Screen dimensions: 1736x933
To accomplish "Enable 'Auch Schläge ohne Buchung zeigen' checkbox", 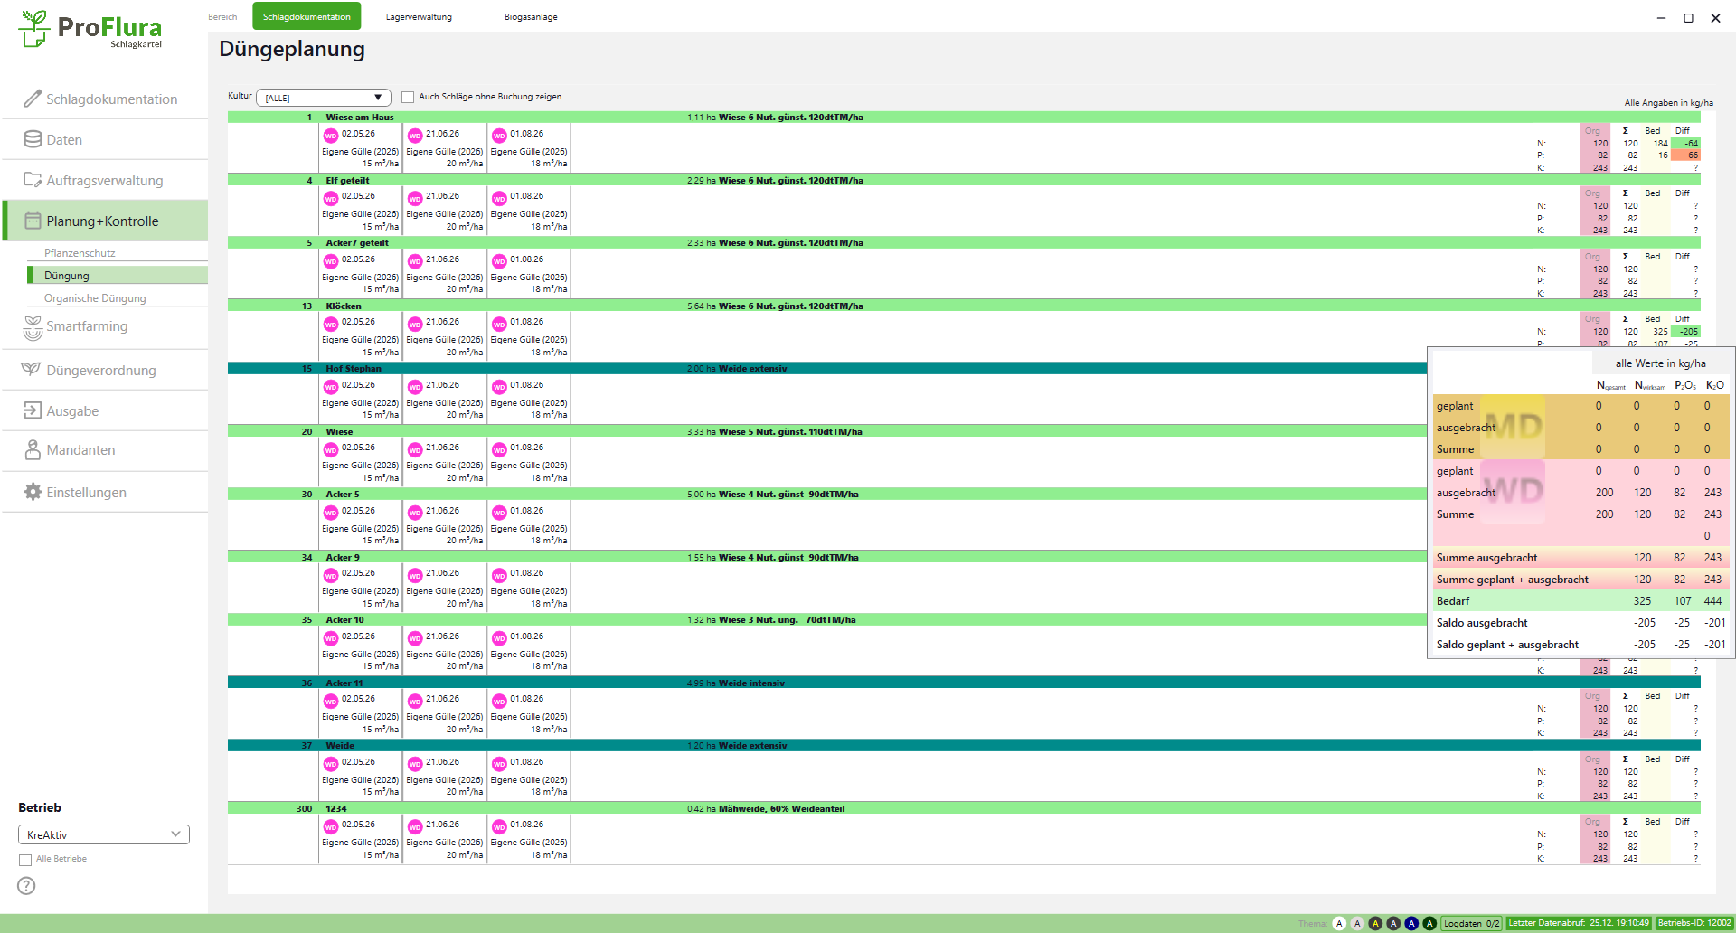I will pos(408,97).
